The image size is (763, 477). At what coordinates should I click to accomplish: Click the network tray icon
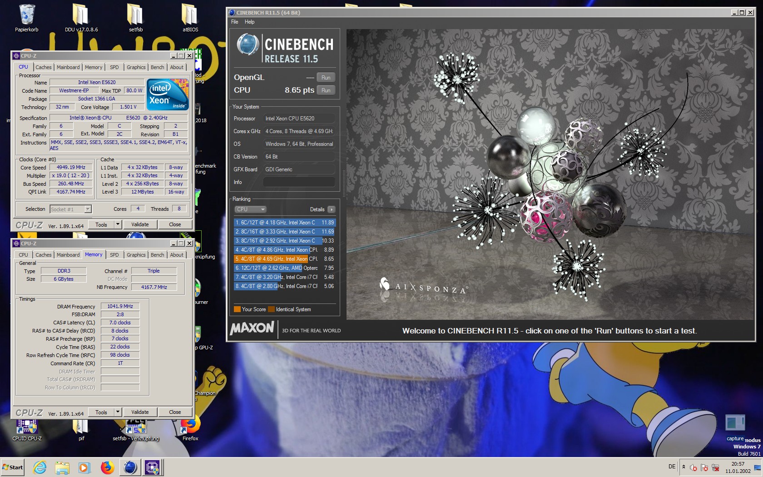(715, 467)
